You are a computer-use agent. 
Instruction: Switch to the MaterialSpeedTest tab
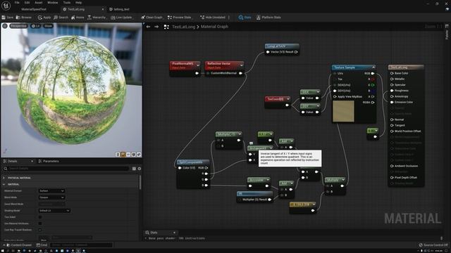[x=34, y=9]
